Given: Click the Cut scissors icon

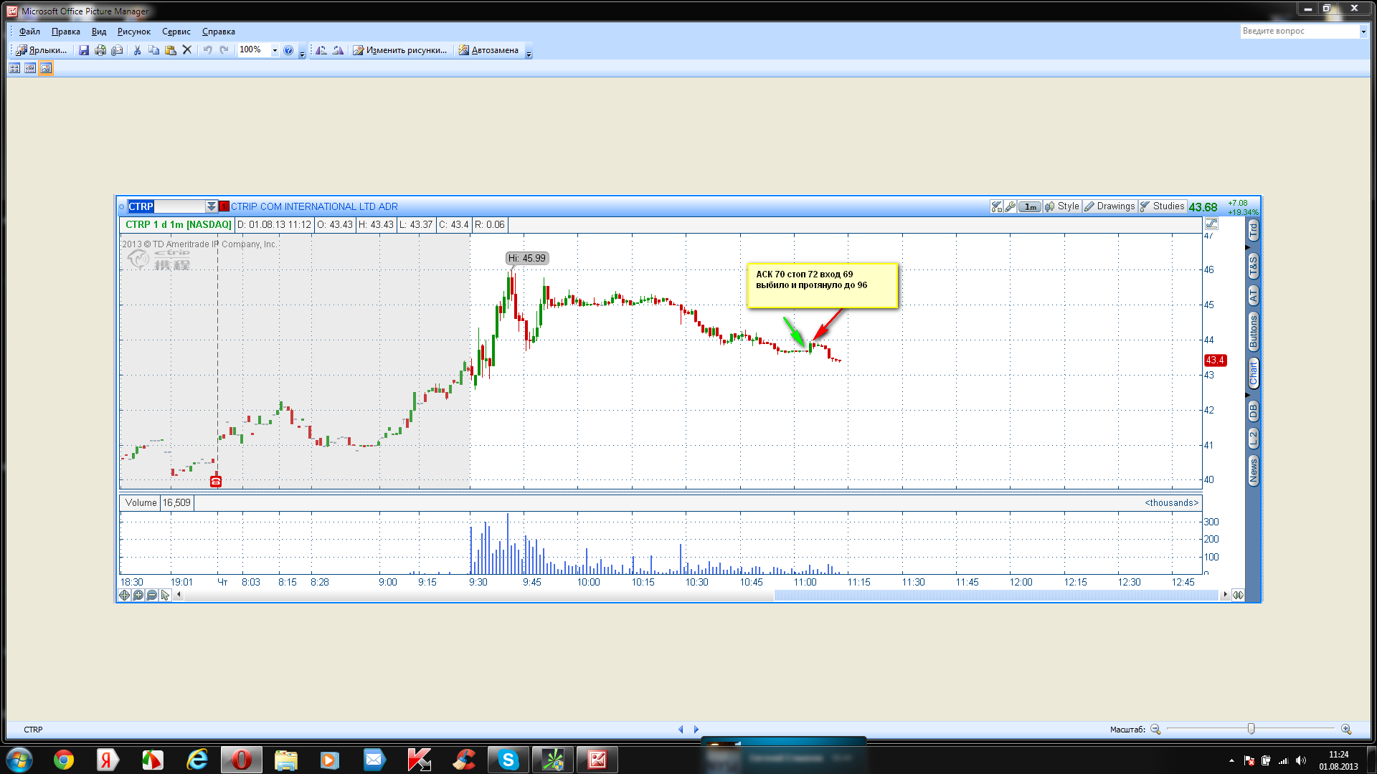Looking at the screenshot, I should [x=137, y=50].
